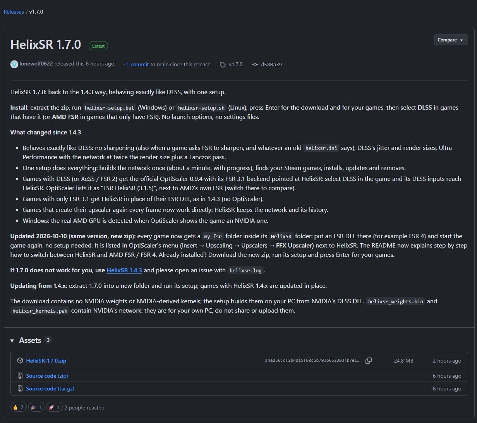This screenshot has width=477, height=423.
Task: Click the 2 people reacted text
Action: [x=84, y=408]
